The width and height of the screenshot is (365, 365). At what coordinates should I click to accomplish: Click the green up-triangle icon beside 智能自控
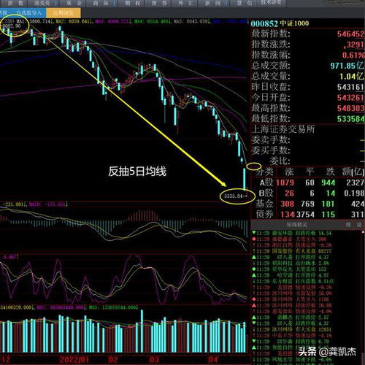pos(254,347)
